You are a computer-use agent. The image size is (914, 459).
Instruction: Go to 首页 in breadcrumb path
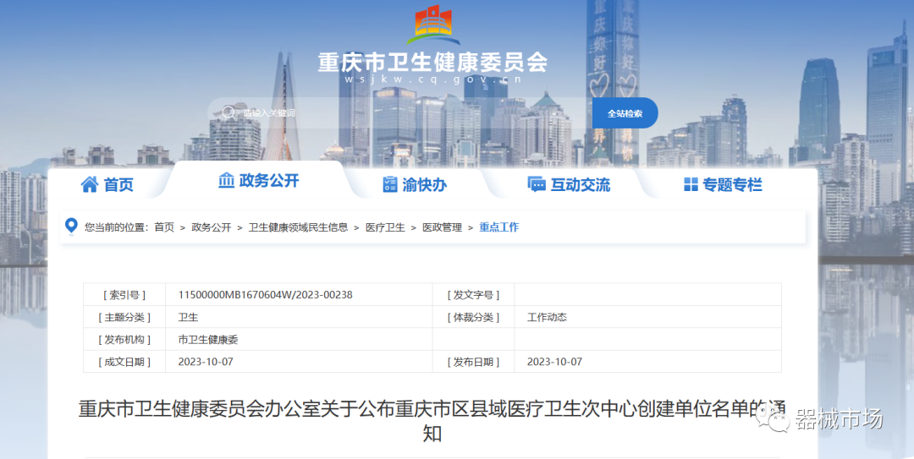[164, 227]
